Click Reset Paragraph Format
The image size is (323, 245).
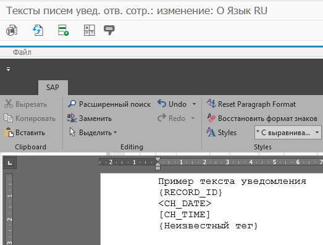[251, 104]
